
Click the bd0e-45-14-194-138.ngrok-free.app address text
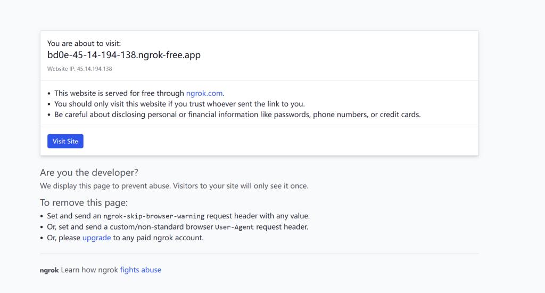tap(123, 55)
